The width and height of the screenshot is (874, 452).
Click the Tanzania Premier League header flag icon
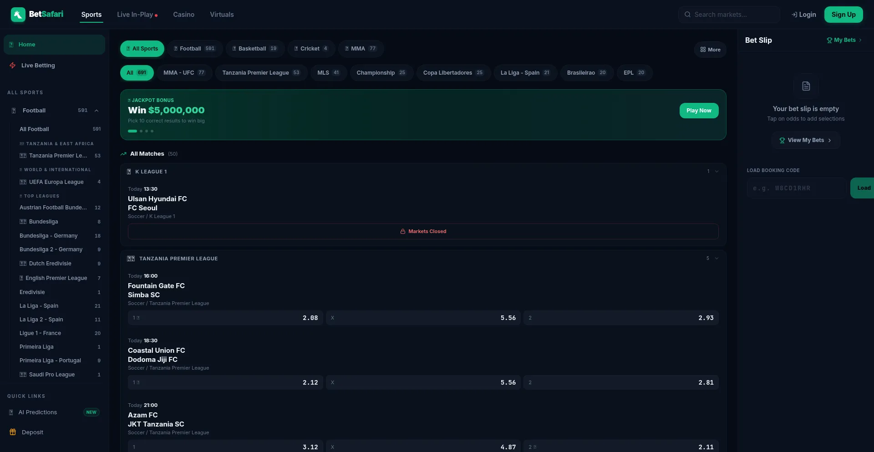pos(131,259)
